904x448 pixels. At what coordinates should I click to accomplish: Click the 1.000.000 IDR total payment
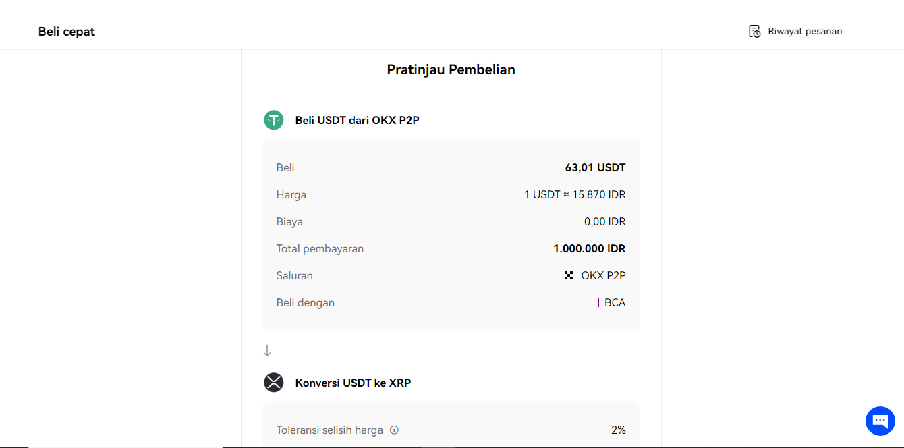pos(589,248)
